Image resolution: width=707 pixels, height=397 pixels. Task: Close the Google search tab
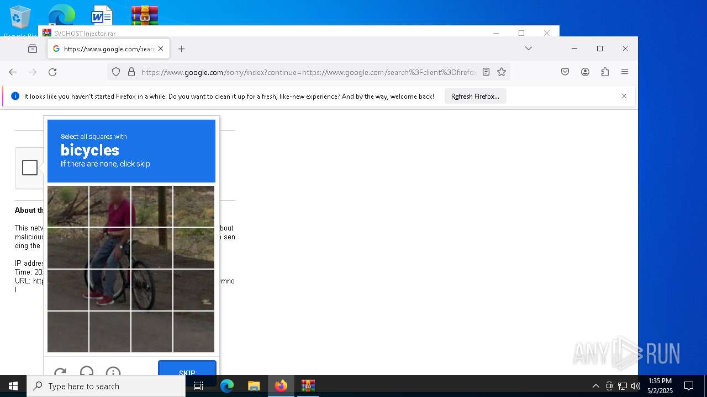pyautogui.click(x=161, y=49)
